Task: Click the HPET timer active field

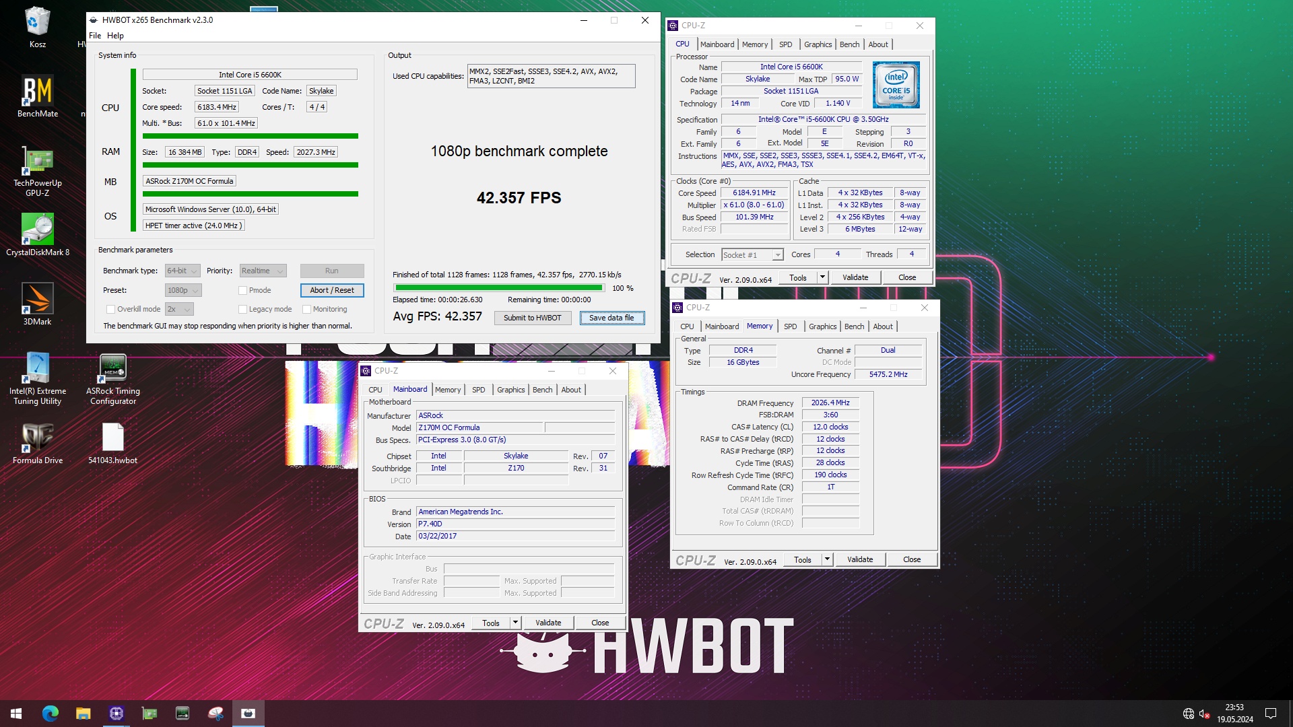Action: (193, 226)
